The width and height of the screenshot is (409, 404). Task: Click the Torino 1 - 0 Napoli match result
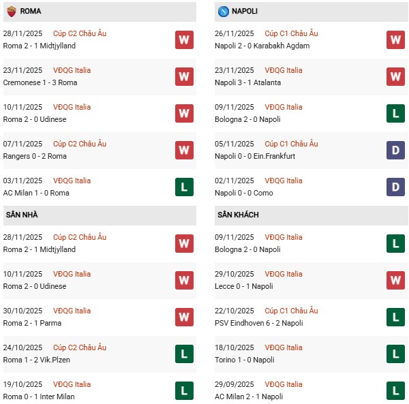point(245,360)
